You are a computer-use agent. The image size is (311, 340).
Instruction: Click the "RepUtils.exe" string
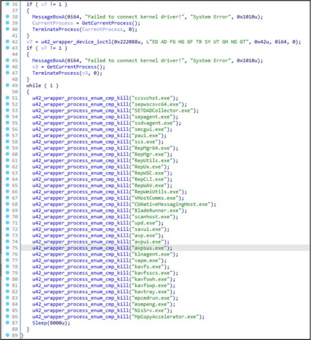tap(152, 161)
